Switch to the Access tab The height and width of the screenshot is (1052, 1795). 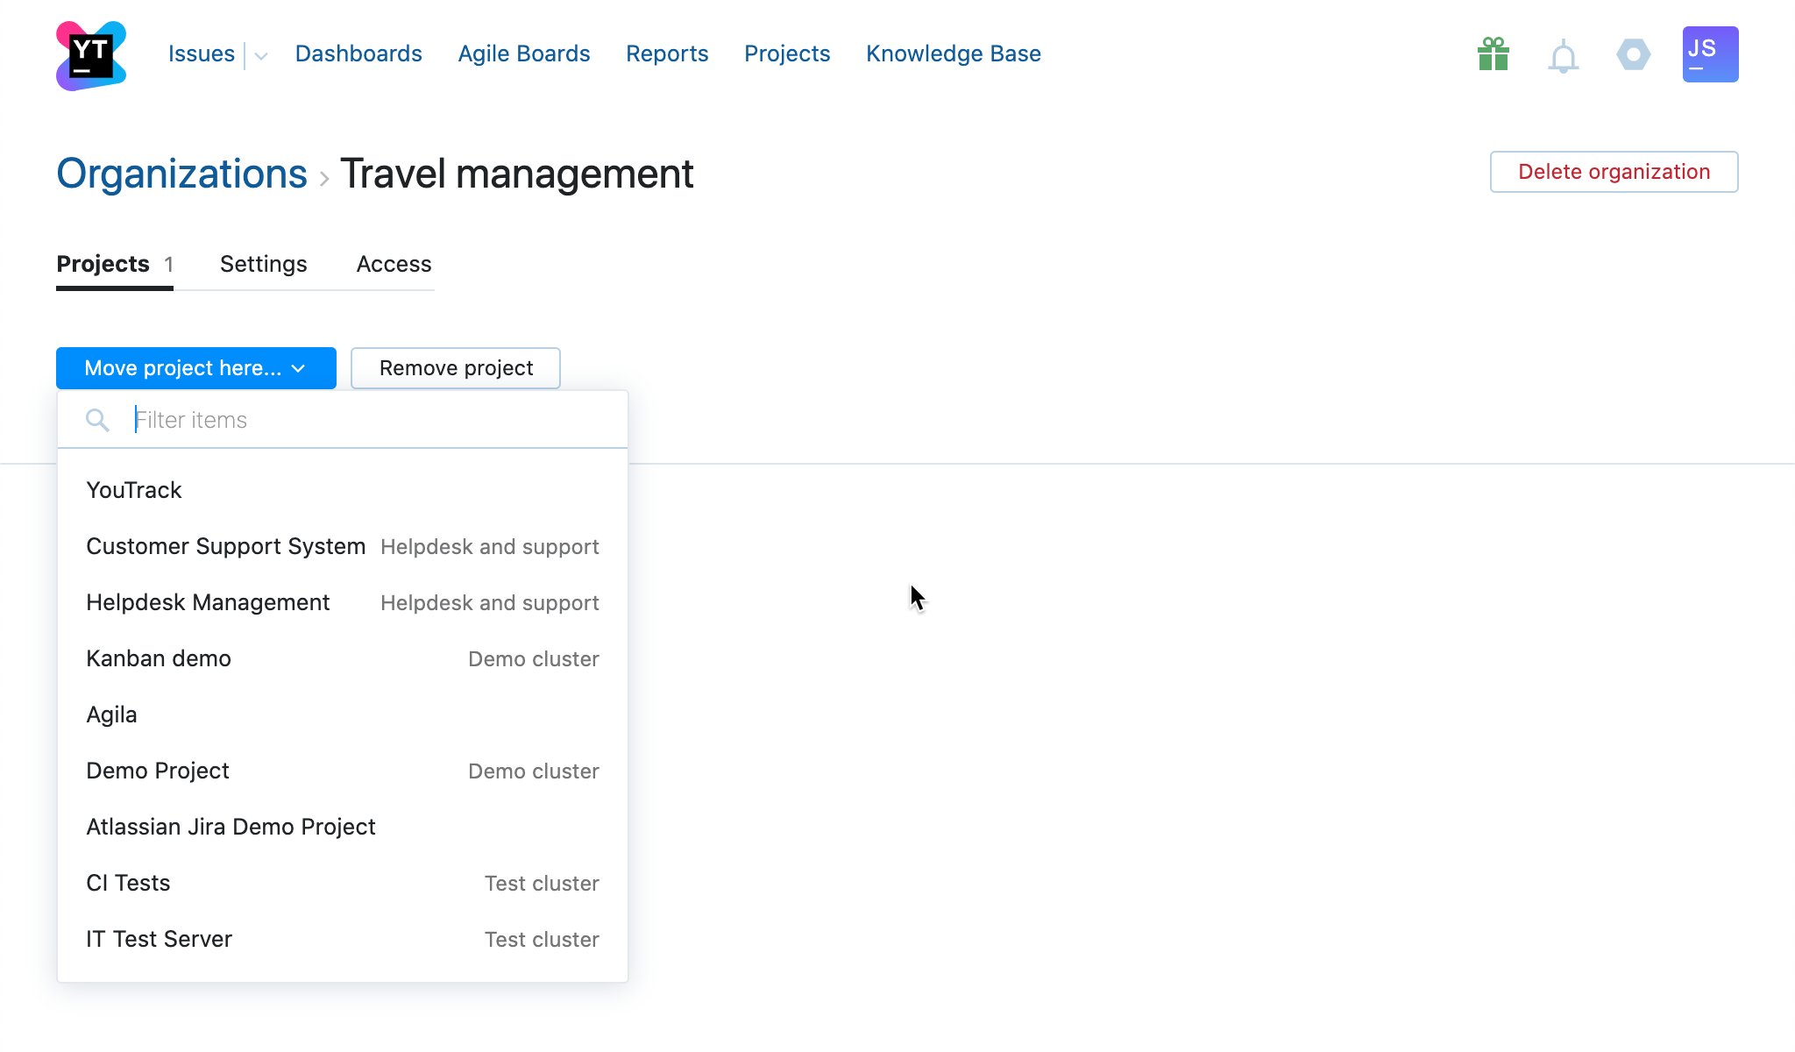click(x=394, y=264)
